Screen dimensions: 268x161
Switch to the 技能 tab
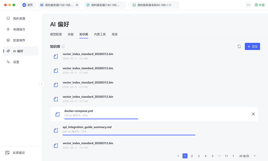coord(70,34)
